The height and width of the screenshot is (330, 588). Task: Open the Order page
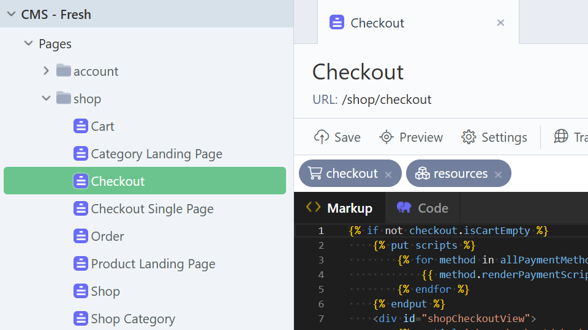click(107, 236)
